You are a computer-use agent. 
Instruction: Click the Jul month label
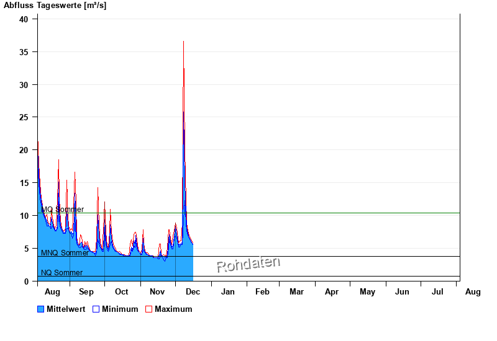(437, 291)
